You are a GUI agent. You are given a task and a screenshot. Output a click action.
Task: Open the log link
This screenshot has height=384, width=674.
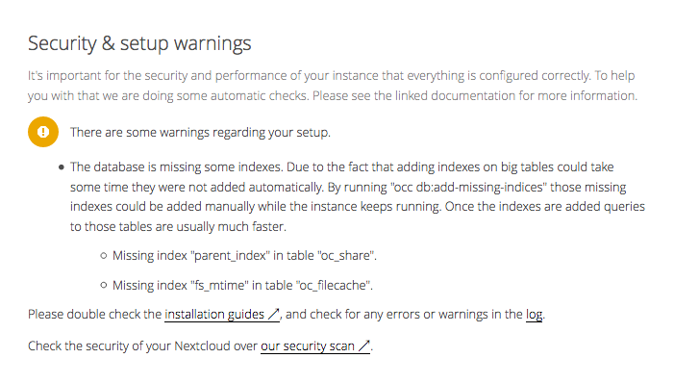pyautogui.click(x=534, y=315)
